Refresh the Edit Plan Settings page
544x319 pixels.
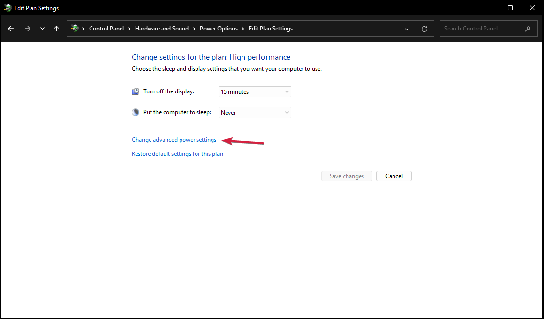[424, 29]
